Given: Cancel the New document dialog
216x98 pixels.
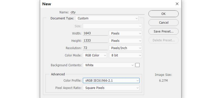Looking at the screenshot, I should [163, 22].
